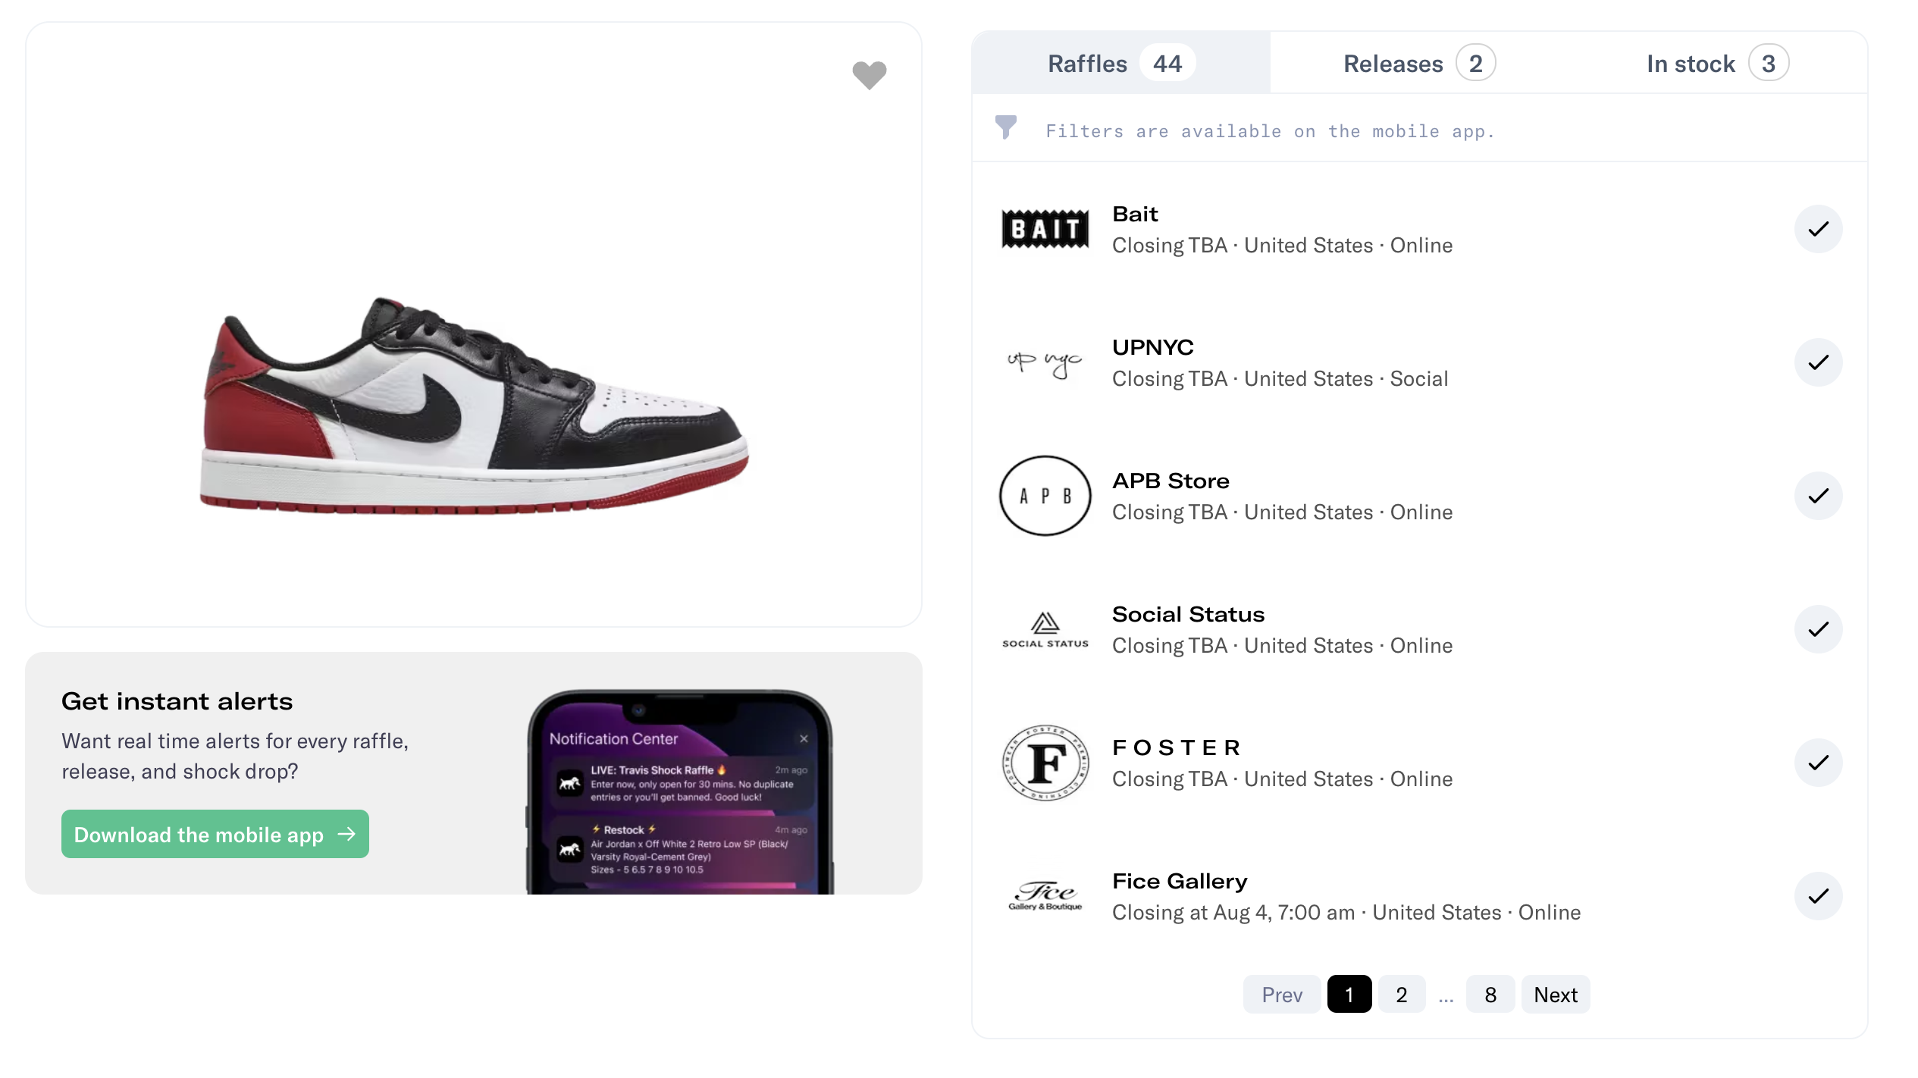Viewport: 1918px width, 1078px height.
Task: Click the APB Store circular logo
Action: [1045, 496]
